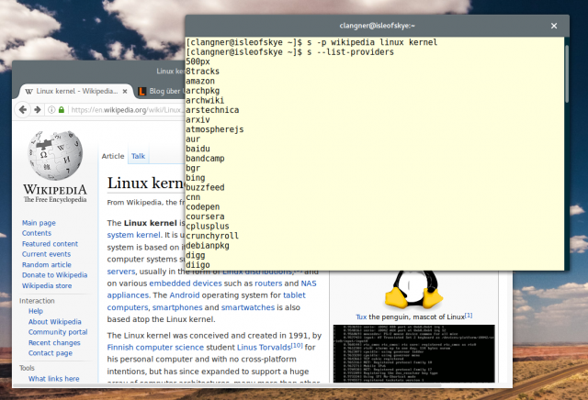Open Contents link in sidebar
The width and height of the screenshot is (588, 400).
coord(37,233)
